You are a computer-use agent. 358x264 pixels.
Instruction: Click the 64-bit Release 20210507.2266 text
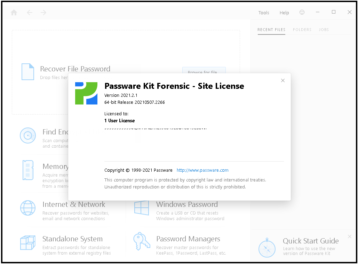tap(135, 102)
